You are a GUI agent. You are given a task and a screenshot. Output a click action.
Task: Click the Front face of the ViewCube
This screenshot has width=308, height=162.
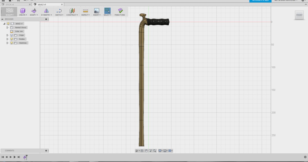(299, 15)
